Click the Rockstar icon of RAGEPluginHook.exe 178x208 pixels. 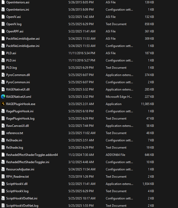[3, 104]
